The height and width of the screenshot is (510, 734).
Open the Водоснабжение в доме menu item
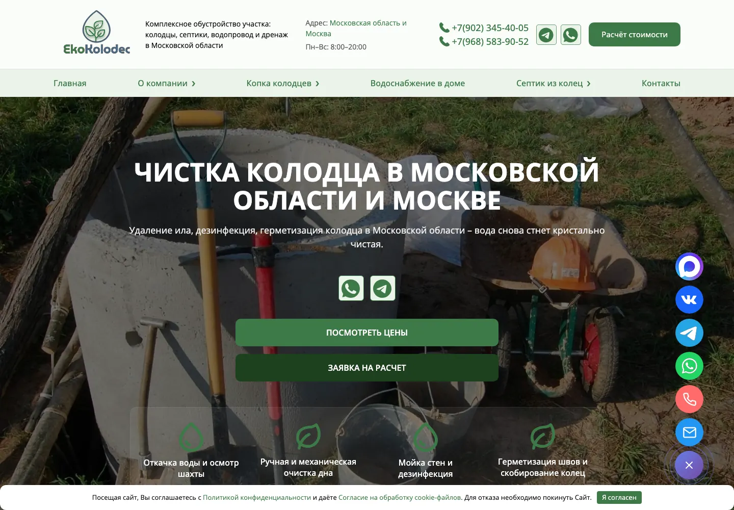pos(417,83)
